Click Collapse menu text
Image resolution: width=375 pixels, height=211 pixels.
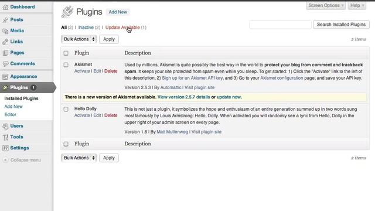coord(26,160)
